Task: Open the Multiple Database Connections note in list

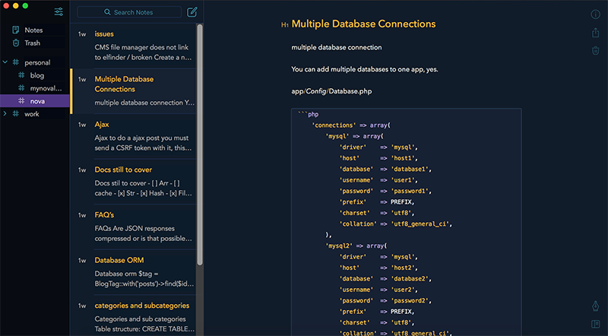Action: point(134,91)
